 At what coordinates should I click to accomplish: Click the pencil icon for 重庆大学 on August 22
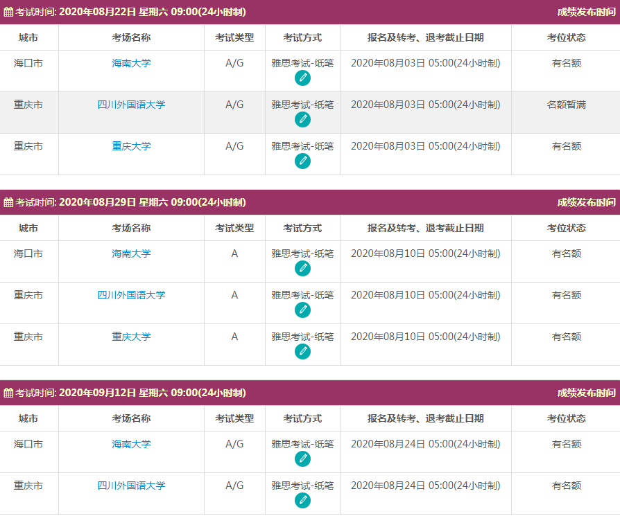[302, 161]
